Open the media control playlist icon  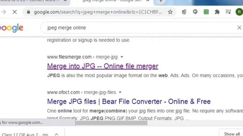tap(228, 12)
